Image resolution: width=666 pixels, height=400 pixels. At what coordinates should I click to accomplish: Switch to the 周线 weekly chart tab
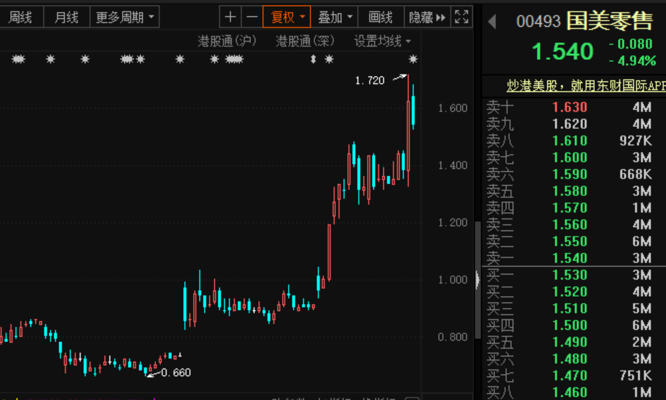(x=20, y=17)
